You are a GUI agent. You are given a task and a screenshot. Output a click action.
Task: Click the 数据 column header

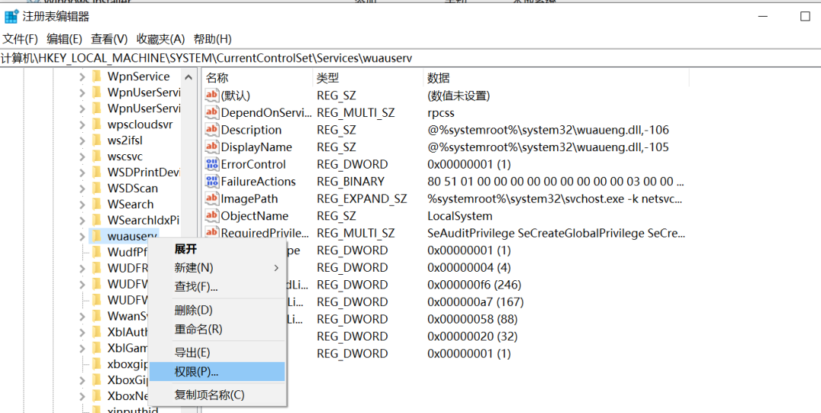click(439, 77)
